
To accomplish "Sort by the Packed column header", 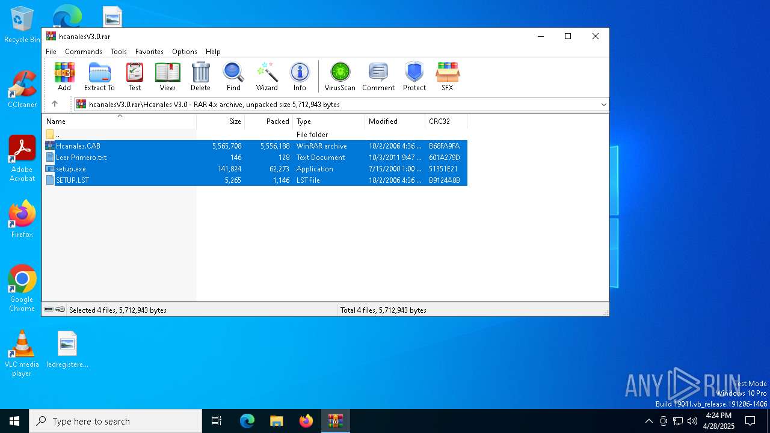I will (x=268, y=121).
